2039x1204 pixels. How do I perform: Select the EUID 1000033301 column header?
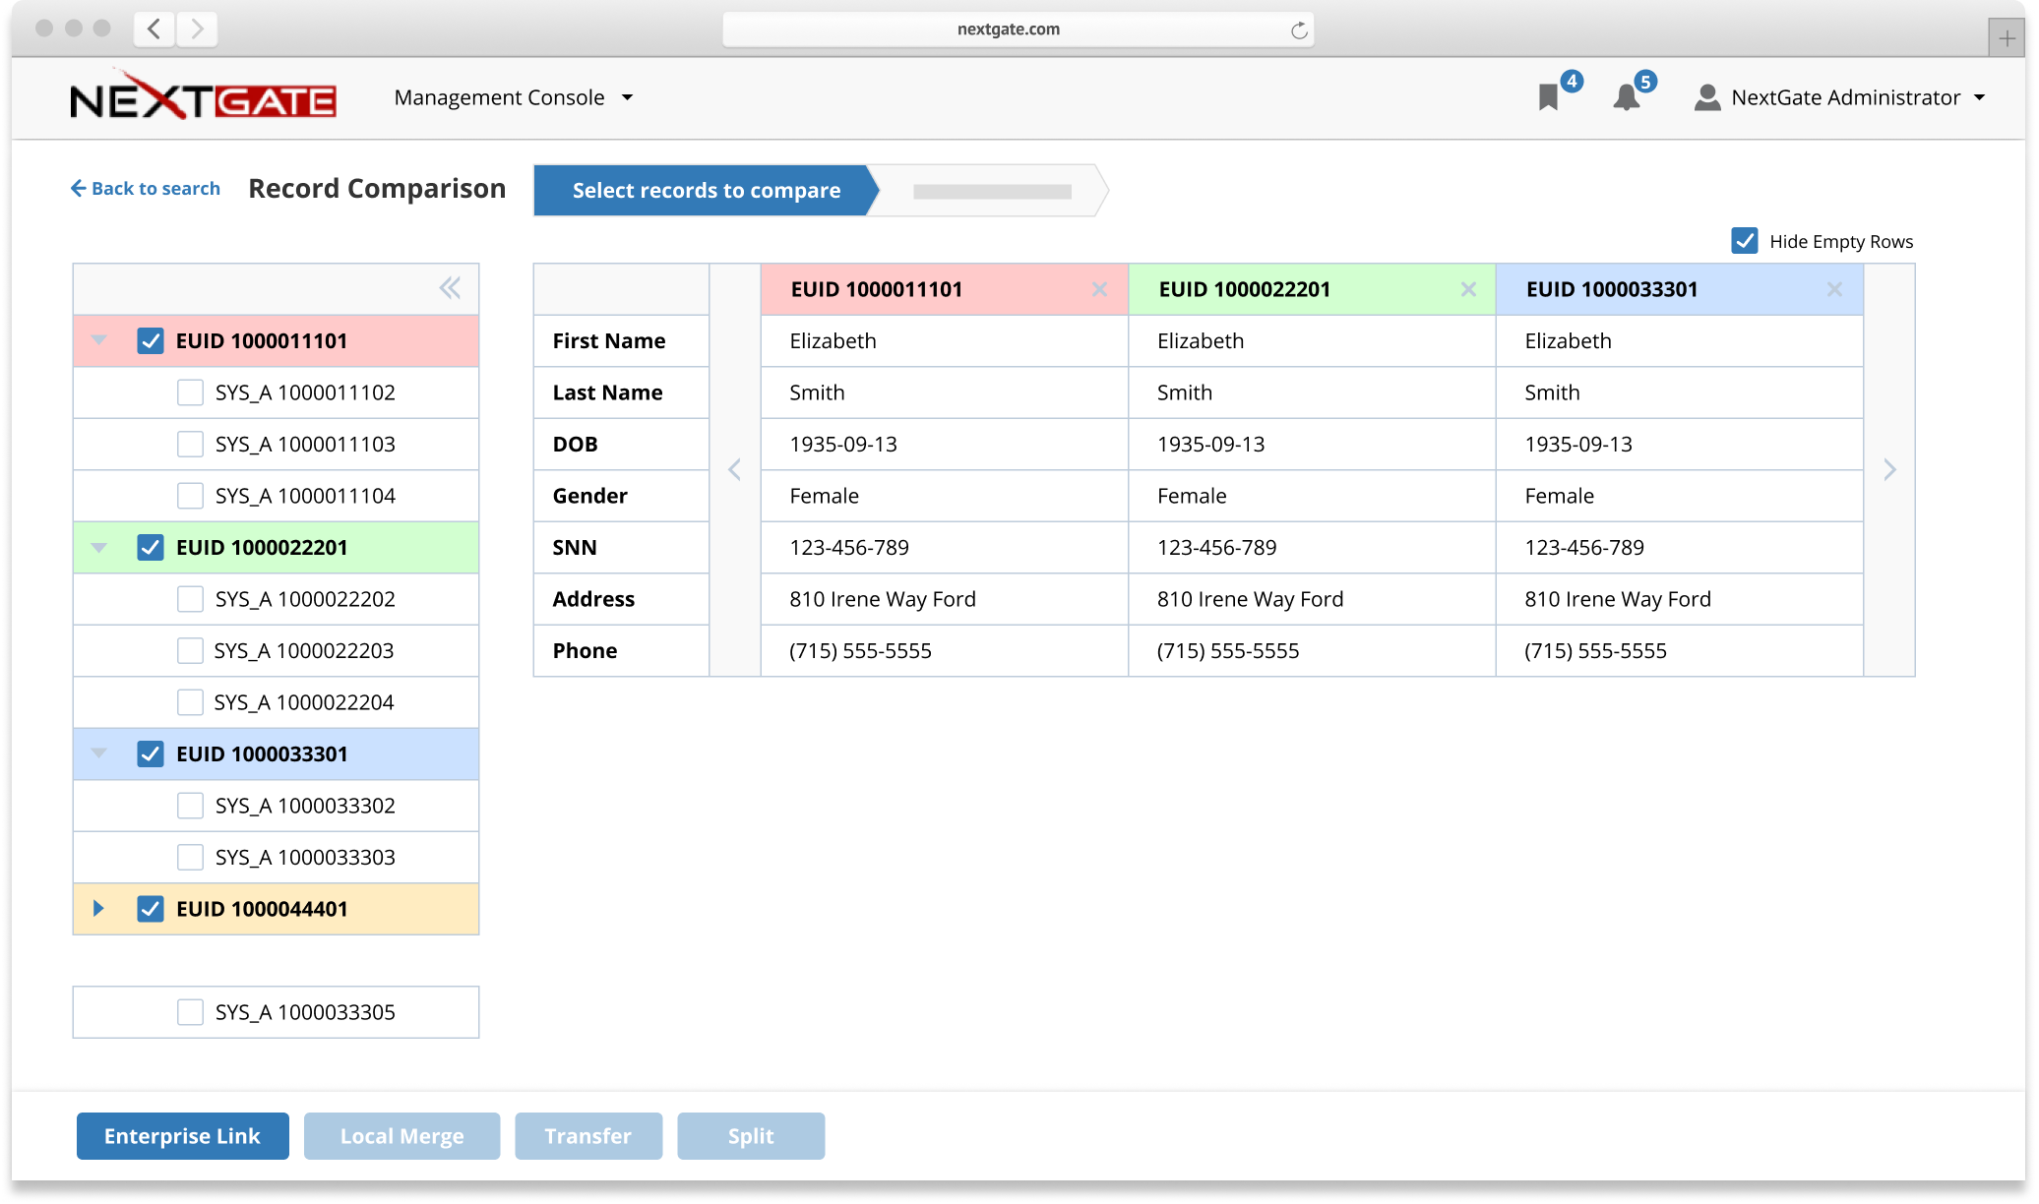pyautogui.click(x=1679, y=289)
